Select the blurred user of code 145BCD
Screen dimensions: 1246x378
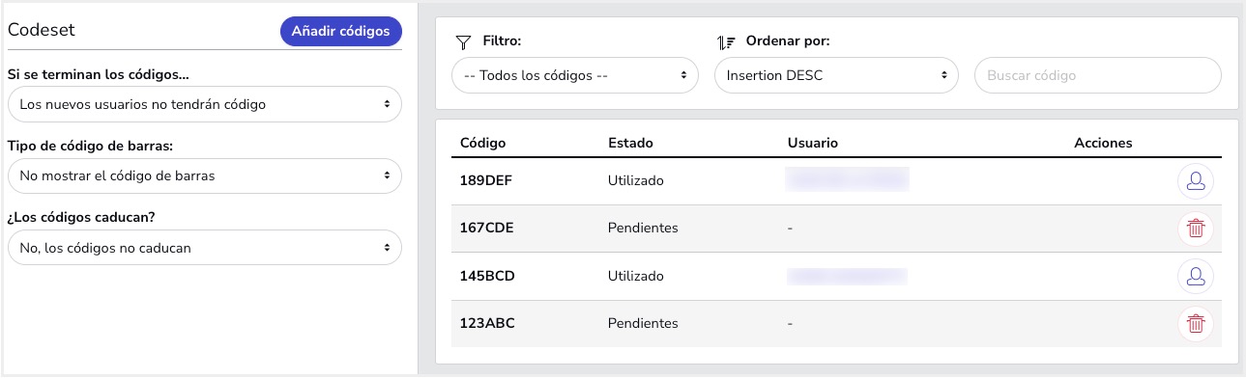click(848, 277)
